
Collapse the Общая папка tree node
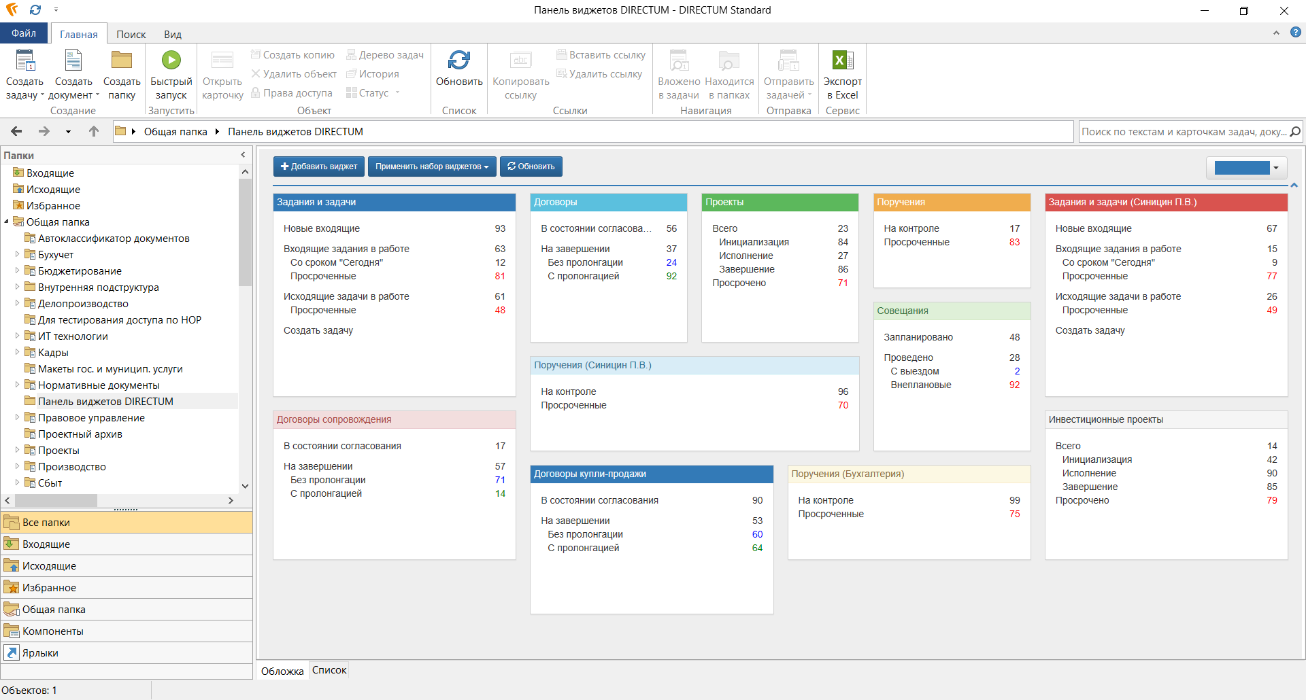click(6, 222)
